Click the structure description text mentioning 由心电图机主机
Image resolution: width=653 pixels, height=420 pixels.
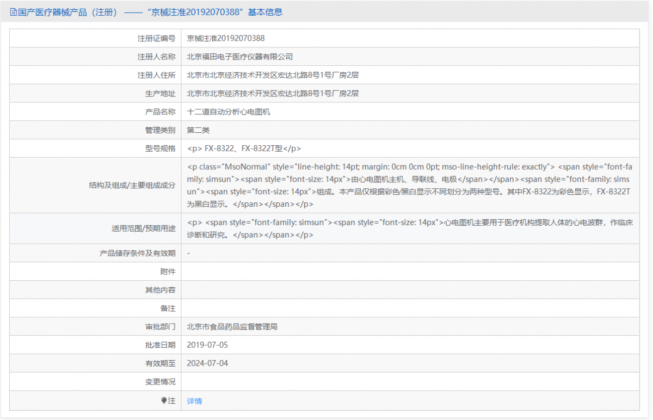410,186
